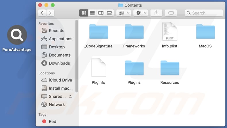Image resolution: width=227 pixels, height=128 pixels.
Task: Go forward with the right arrow button
Action: [x=50, y=13]
